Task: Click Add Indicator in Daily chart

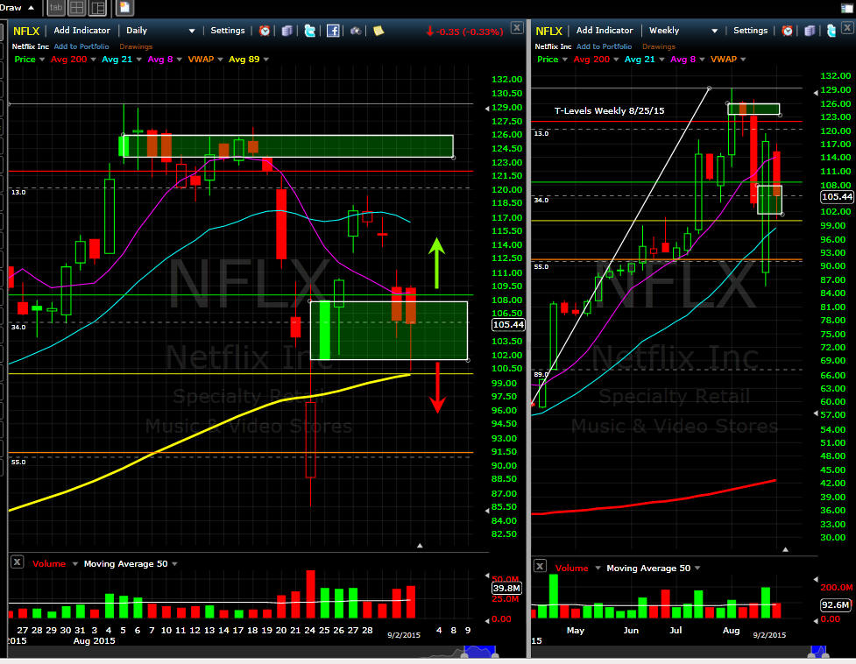Action: [81, 31]
